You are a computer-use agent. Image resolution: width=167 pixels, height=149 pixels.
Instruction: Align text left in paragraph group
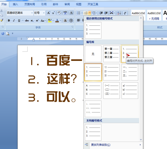click(78, 20)
